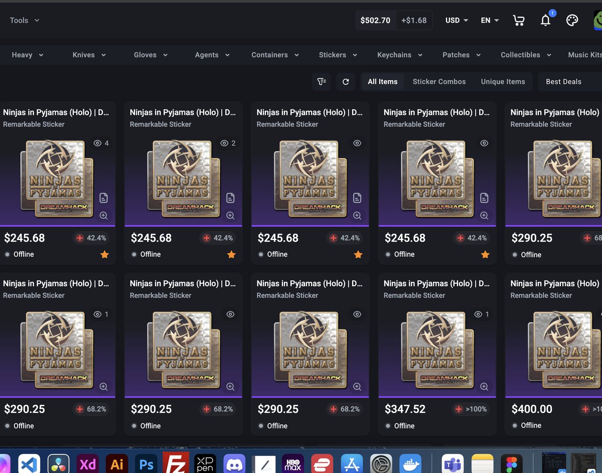The height and width of the screenshot is (473, 602).
Task: Expand the Stickers category menu
Action: click(x=338, y=55)
